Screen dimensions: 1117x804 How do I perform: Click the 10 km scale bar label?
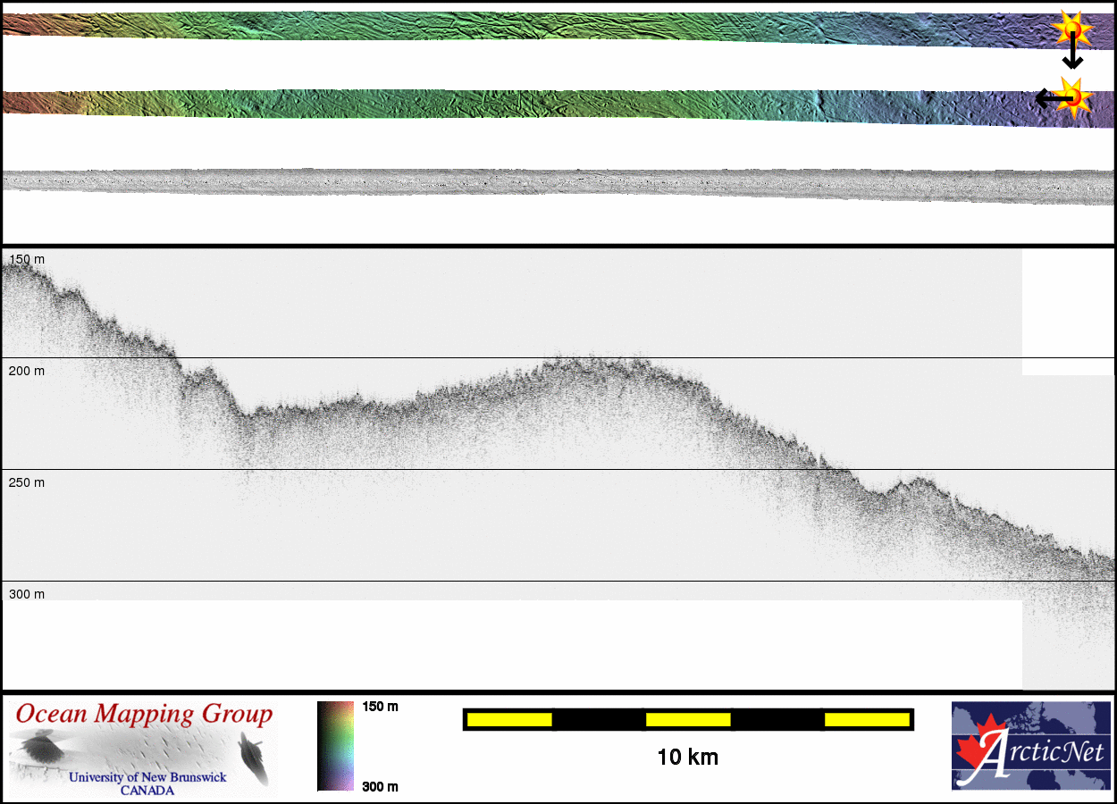(687, 758)
